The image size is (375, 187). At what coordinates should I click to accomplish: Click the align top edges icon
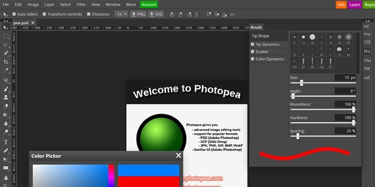tap(209, 14)
